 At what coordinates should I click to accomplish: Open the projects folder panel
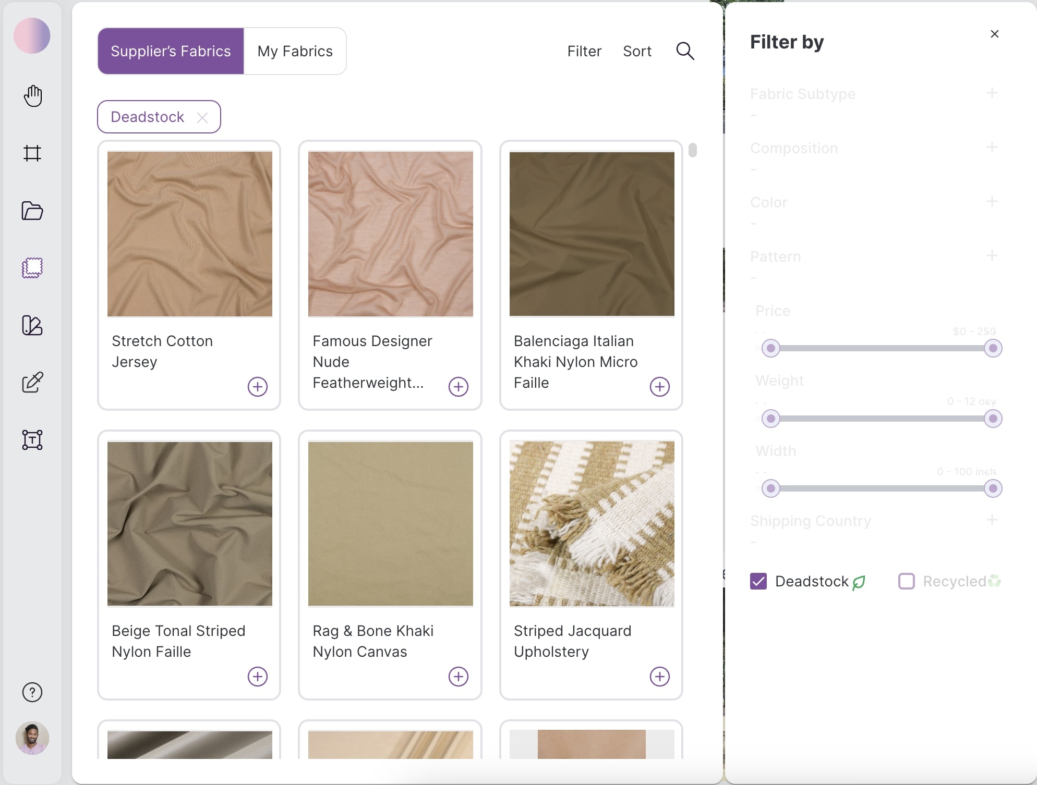click(32, 211)
